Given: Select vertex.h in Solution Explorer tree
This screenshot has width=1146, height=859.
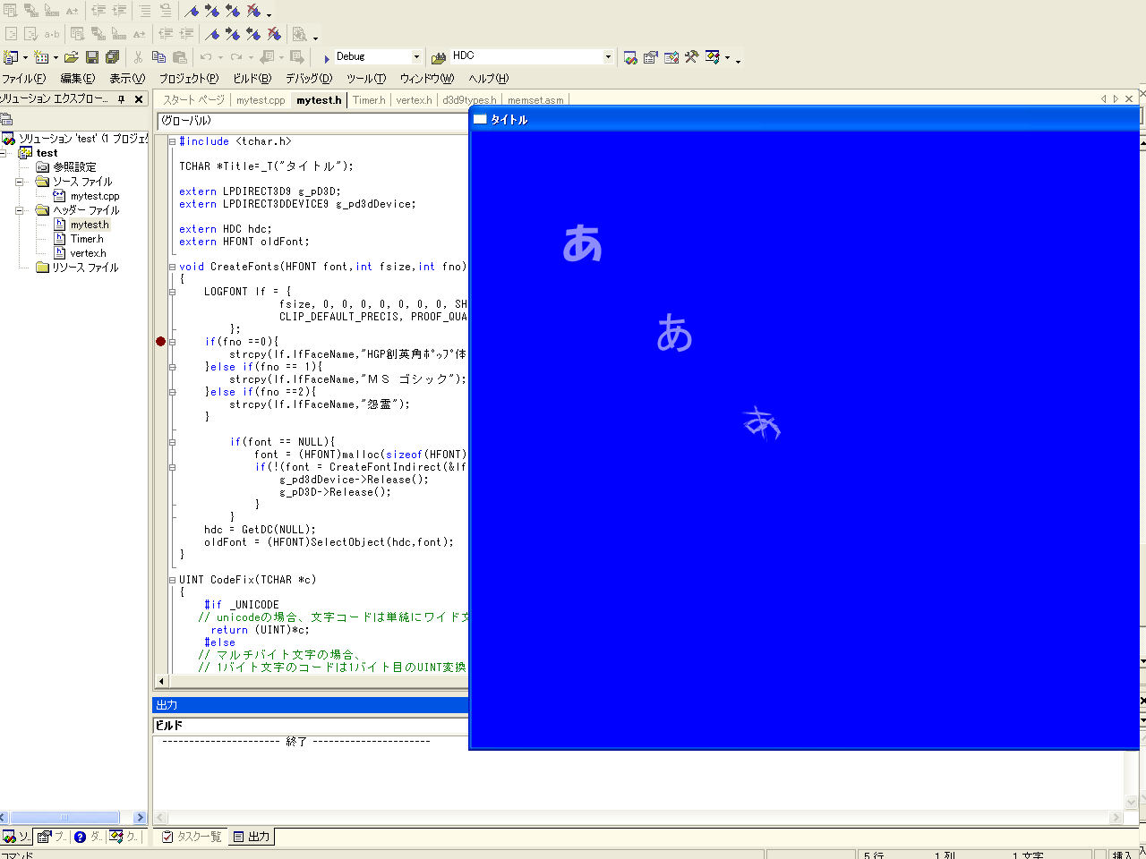Looking at the screenshot, I should [88, 253].
